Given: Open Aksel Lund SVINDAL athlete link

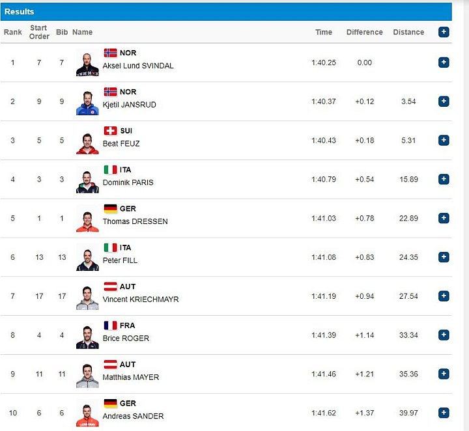Looking at the screenshot, I should pyautogui.click(x=138, y=66).
